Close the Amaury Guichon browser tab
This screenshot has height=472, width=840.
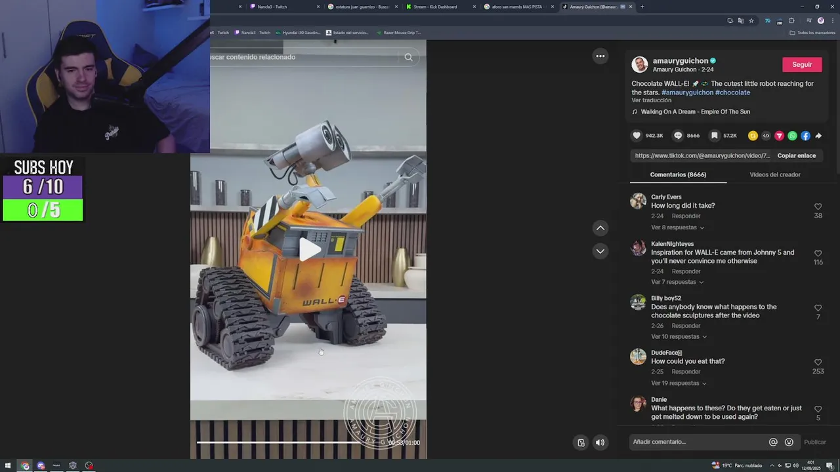(x=631, y=7)
